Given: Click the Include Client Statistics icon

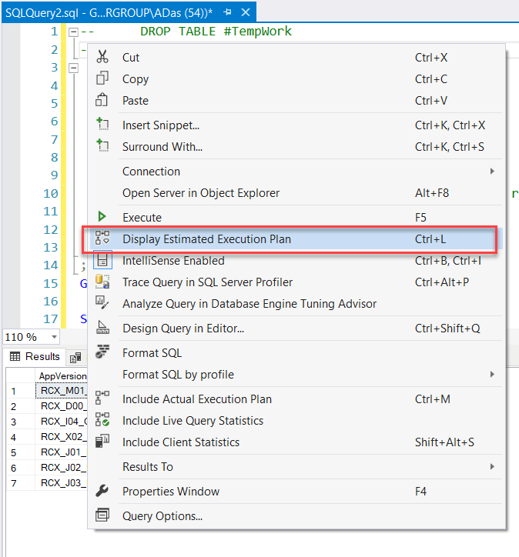Looking at the screenshot, I should (102, 441).
